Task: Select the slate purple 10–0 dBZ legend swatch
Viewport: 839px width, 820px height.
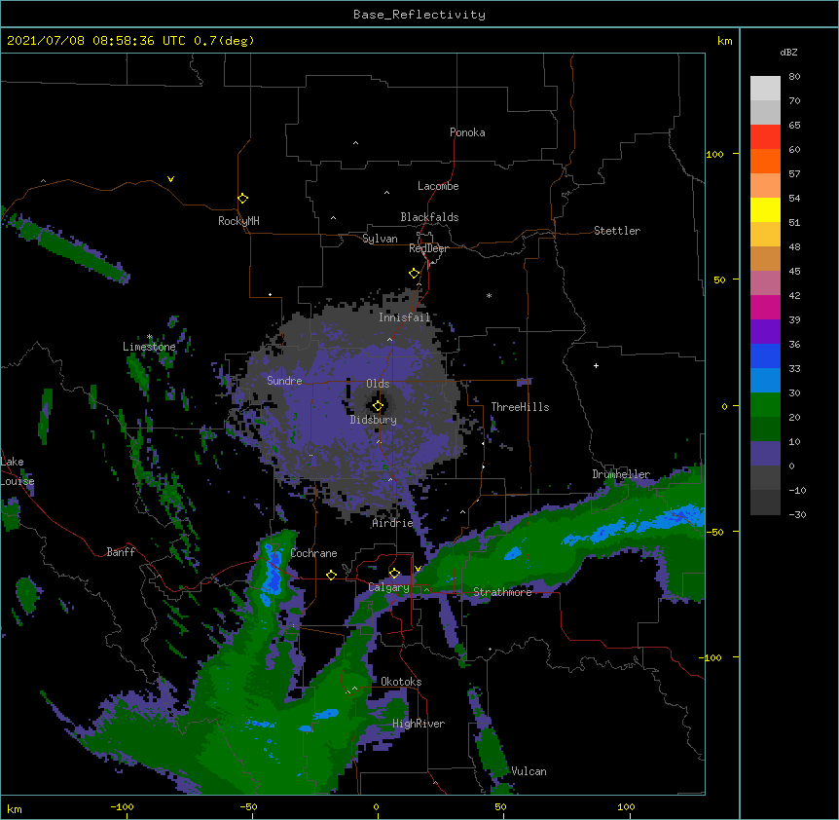Action: click(x=765, y=454)
